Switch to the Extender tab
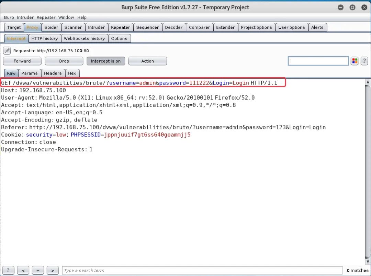This screenshot has width=371, height=276. click(x=225, y=27)
